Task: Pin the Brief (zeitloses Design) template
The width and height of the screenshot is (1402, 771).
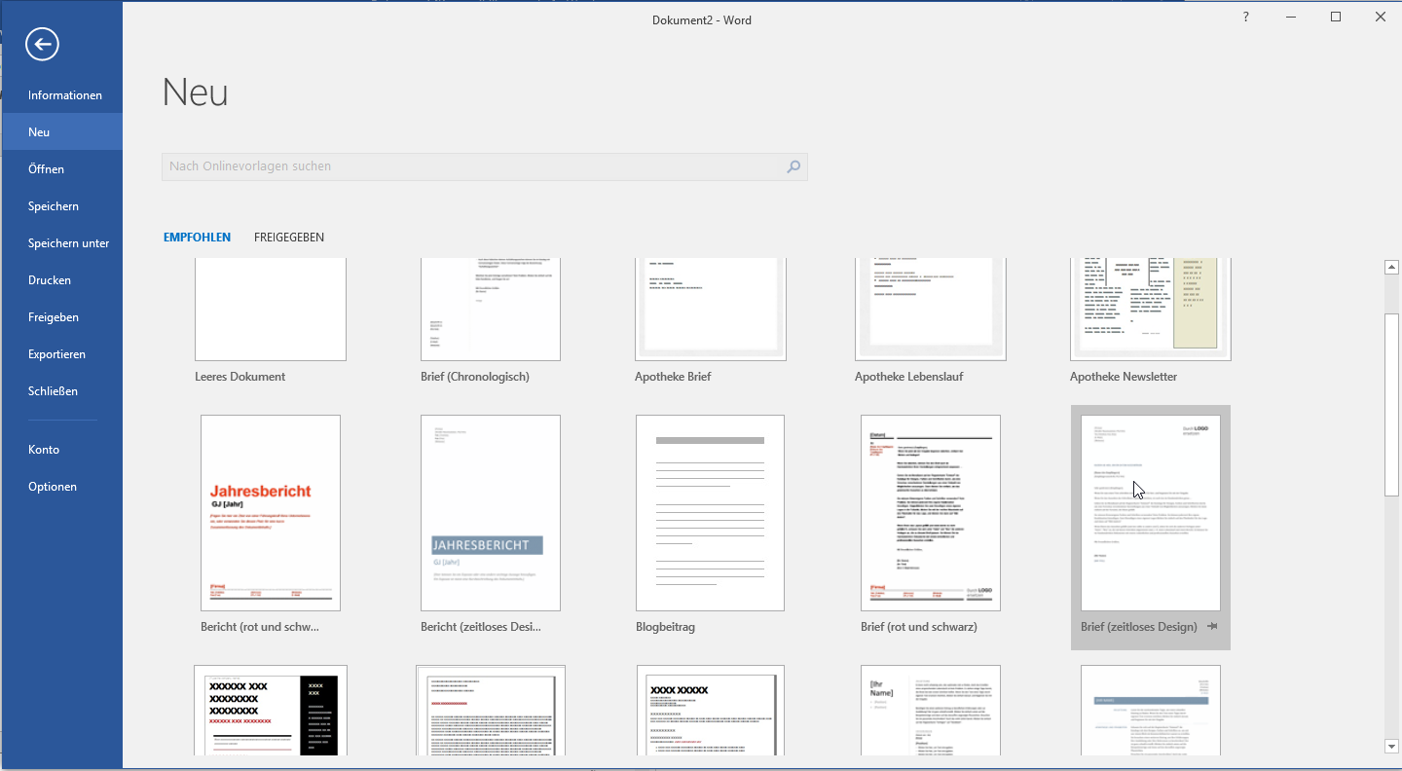Action: [x=1212, y=627]
